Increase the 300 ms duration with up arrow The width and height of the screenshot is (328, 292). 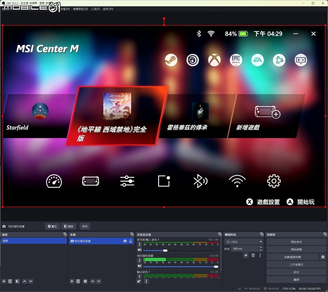[x=261, y=247]
